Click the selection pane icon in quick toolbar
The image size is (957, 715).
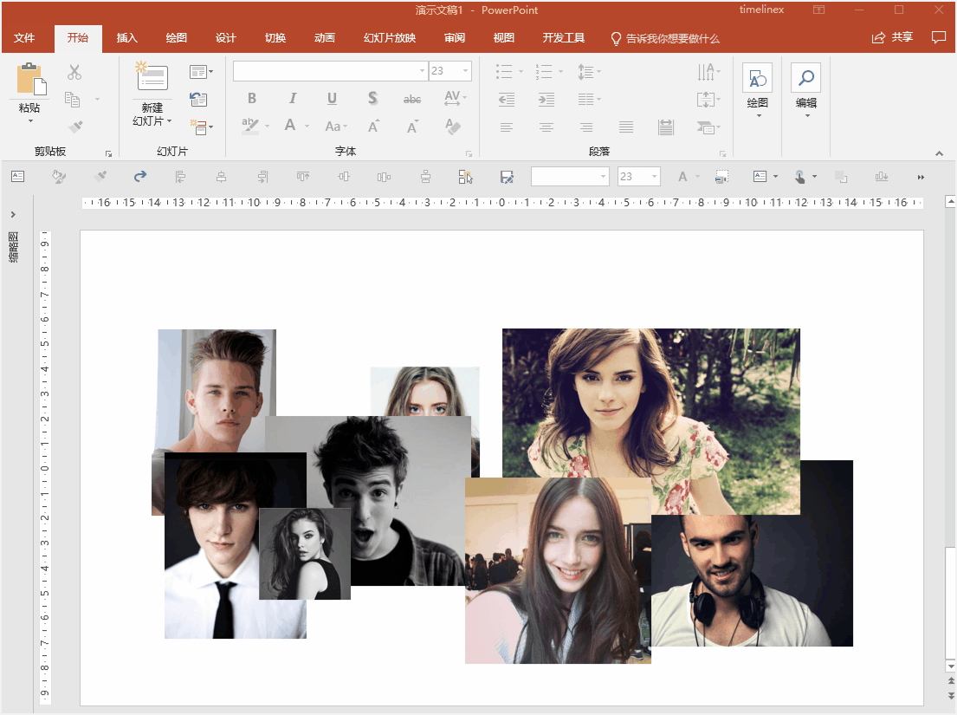[x=465, y=177]
